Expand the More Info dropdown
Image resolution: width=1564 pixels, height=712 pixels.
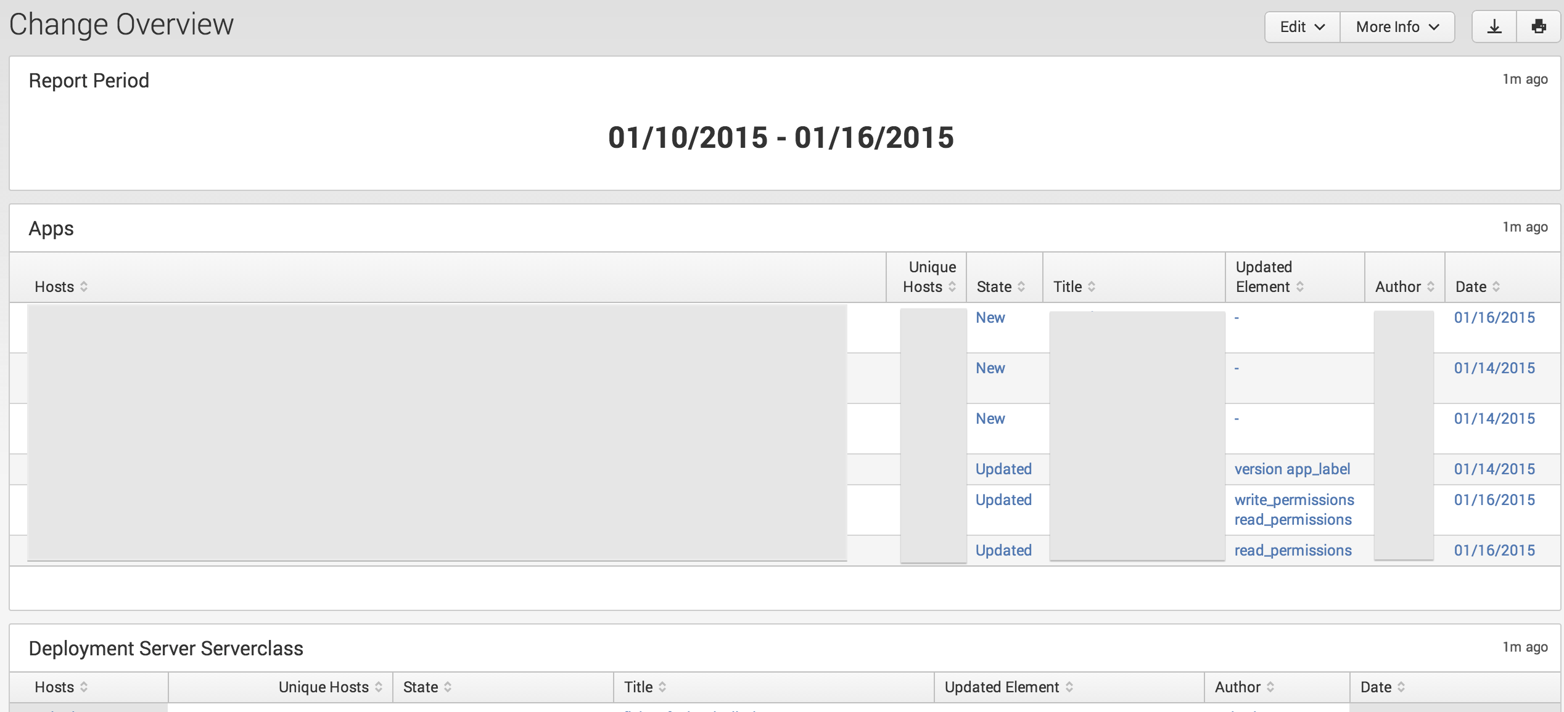(x=1397, y=27)
